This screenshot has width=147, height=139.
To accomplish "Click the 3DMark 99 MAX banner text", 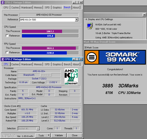I will [122, 57].
